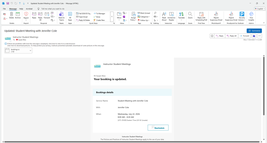267x143 pixels.
Task: Run the To Manager quick step
Action: (x=100, y=13)
